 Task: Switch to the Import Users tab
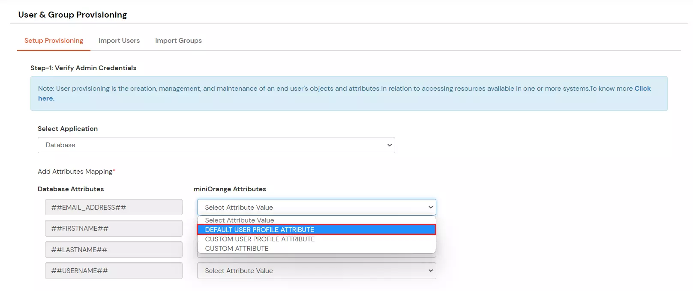(119, 41)
